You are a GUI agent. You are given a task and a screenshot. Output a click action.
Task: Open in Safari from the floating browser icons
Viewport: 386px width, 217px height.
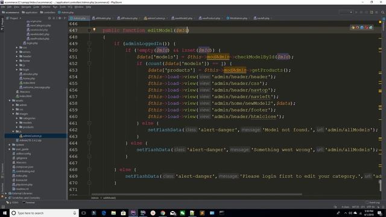click(x=362, y=28)
